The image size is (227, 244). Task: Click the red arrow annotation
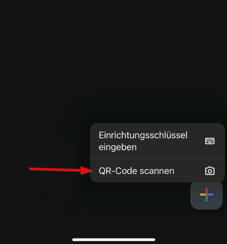pyautogui.click(x=61, y=170)
